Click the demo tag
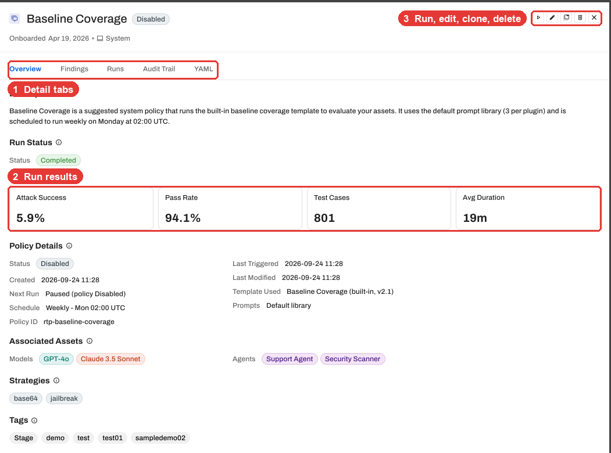 click(55, 438)
